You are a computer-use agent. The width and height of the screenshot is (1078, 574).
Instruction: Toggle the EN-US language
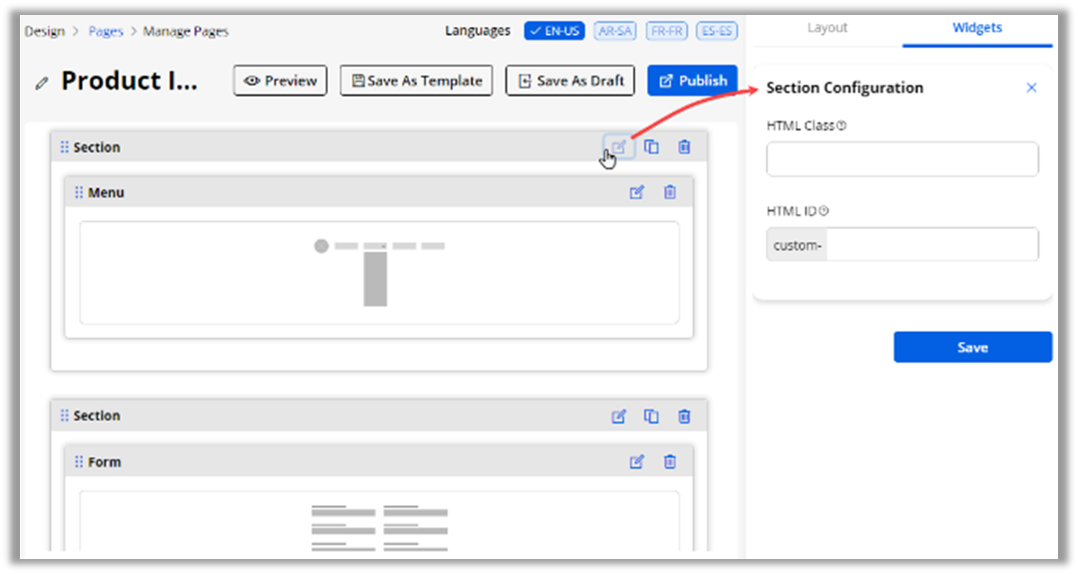(x=554, y=31)
